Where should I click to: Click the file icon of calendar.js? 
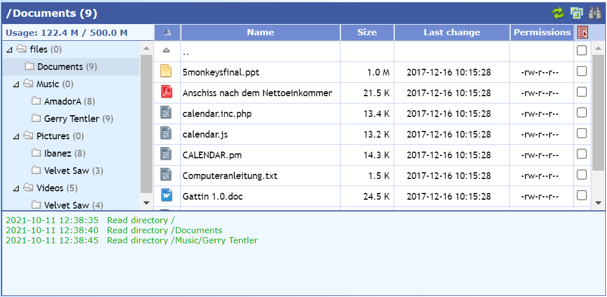point(166,134)
